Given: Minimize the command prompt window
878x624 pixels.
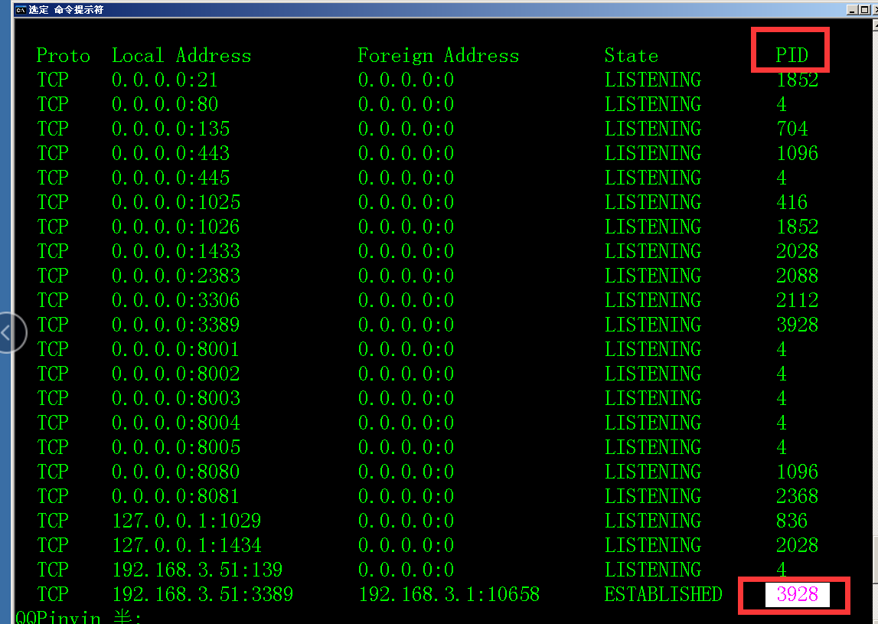Looking at the screenshot, I should pyautogui.click(x=852, y=9).
